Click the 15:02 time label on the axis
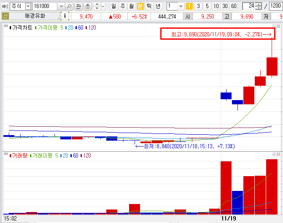283x223 pixels. 10,218
